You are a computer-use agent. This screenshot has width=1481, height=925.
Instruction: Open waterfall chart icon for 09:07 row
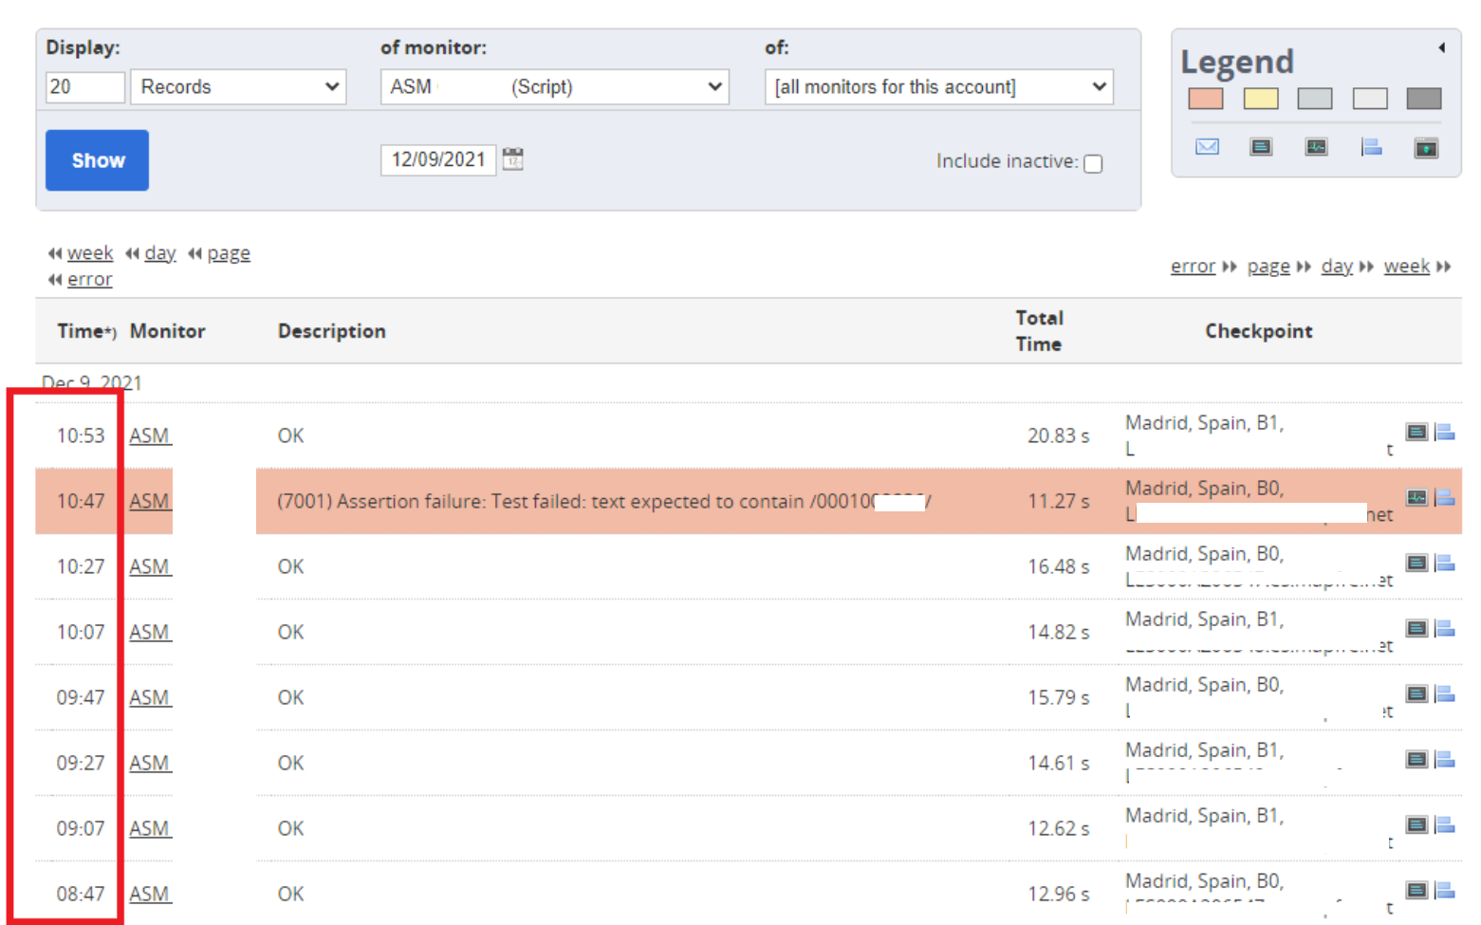[1445, 825]
